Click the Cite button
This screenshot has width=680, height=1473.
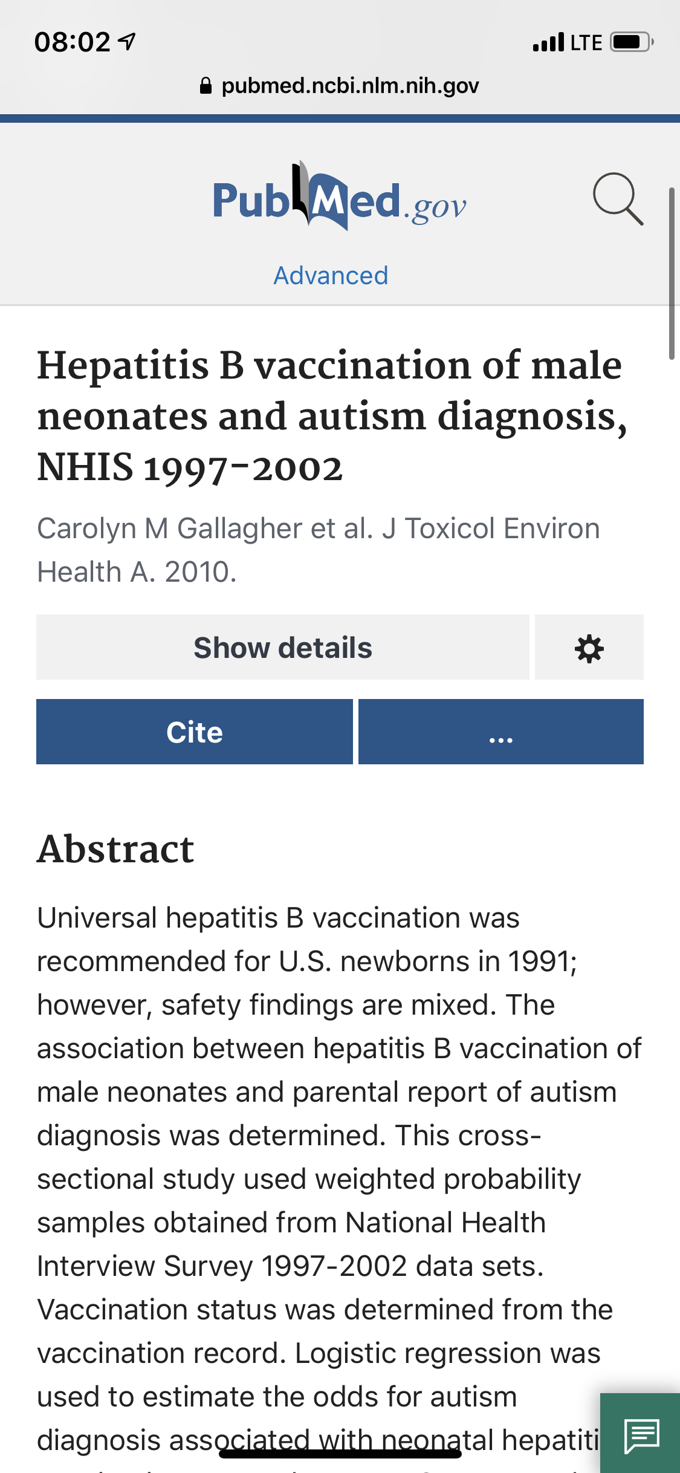point(194,732)
